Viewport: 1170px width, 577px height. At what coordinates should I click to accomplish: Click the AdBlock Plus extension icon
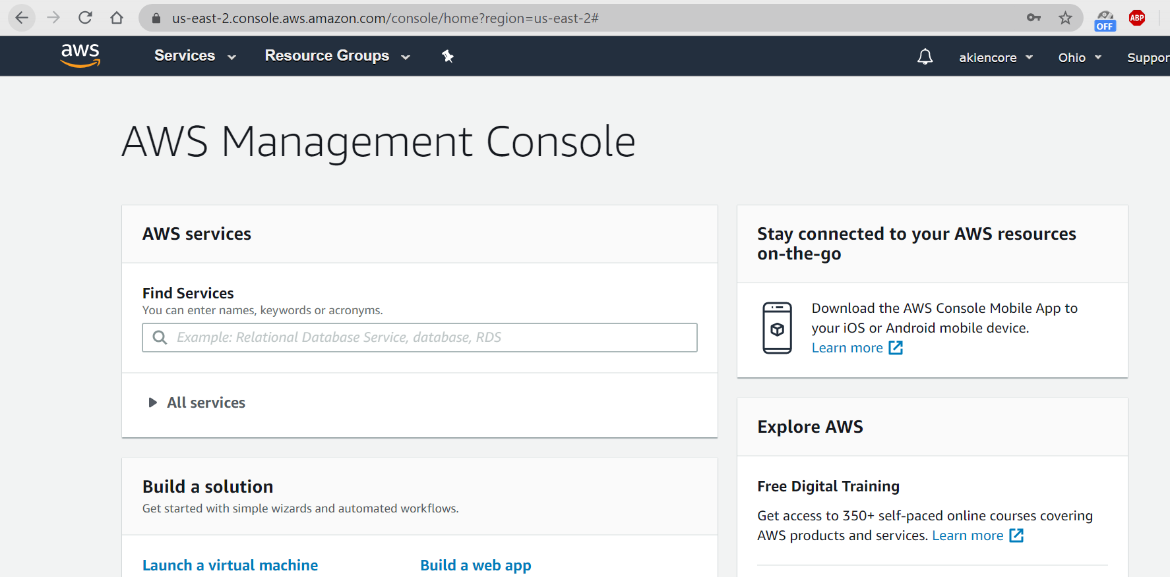tap(1136, 18)
